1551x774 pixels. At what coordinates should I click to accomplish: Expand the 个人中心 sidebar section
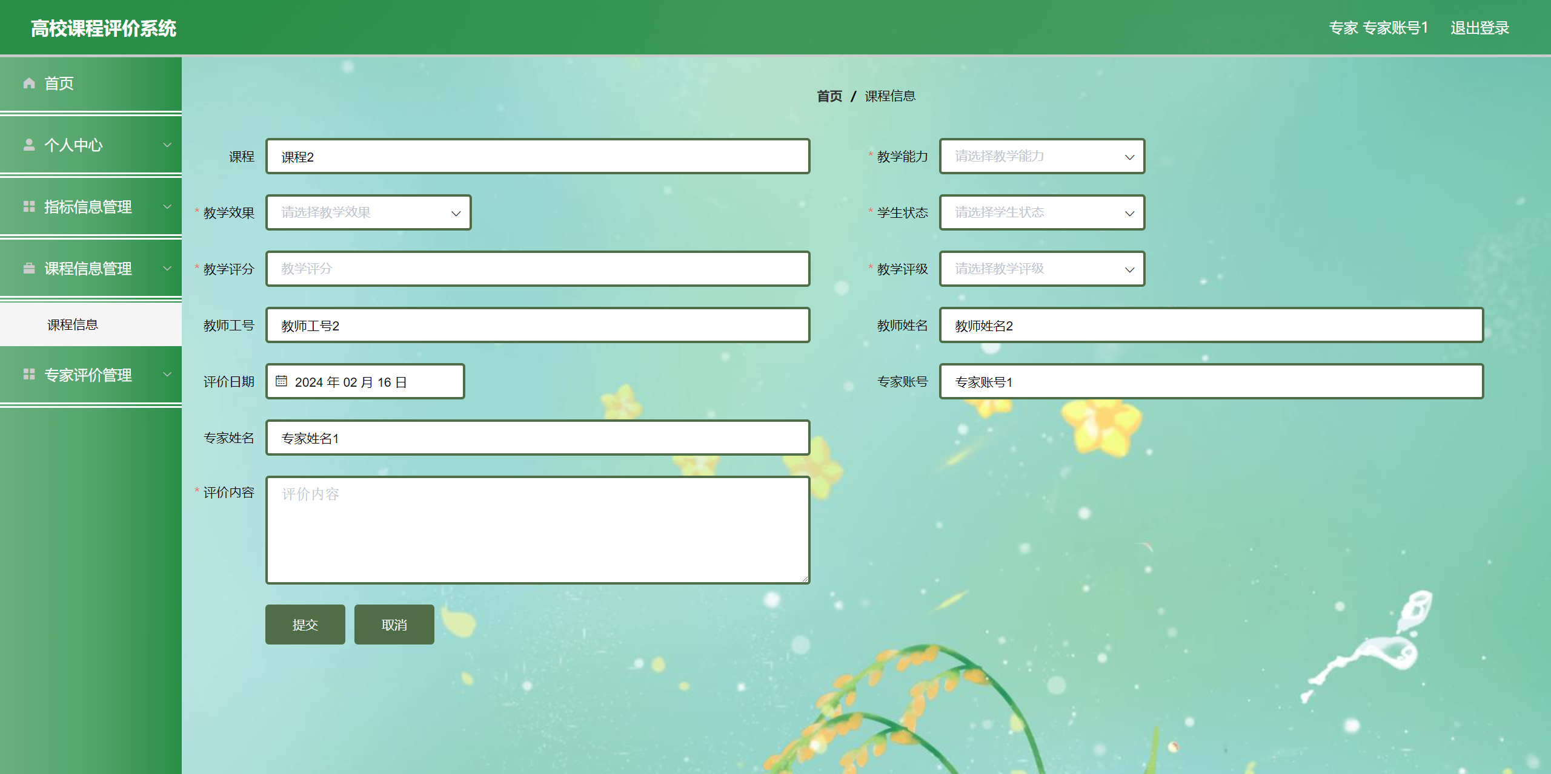coord(167,145)
